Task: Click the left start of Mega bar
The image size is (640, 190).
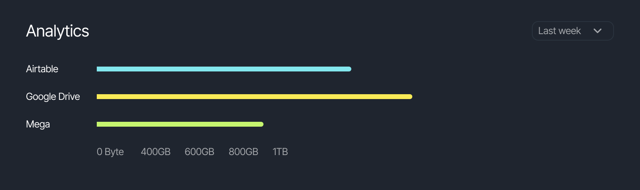Action: point(98,124)
